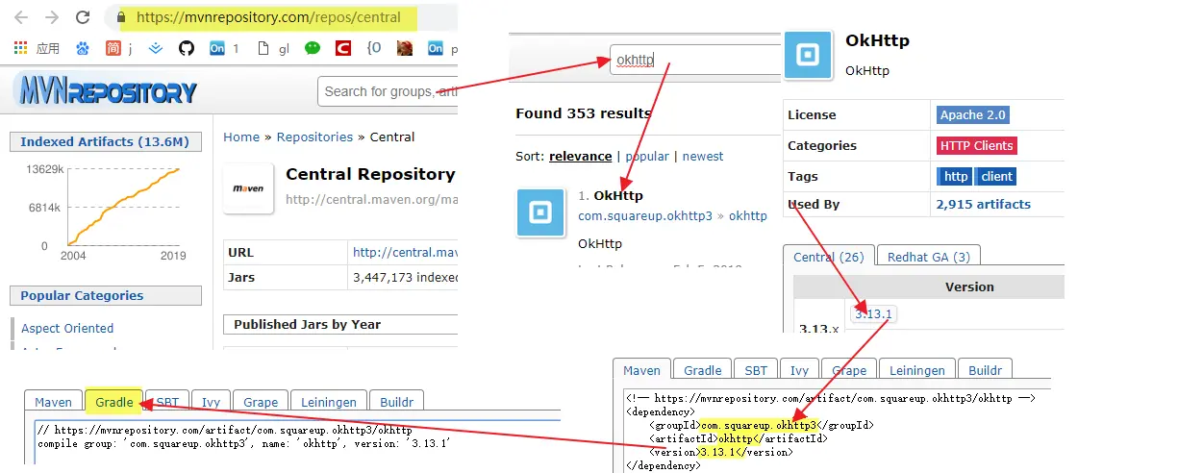Open the OkHttp search result title

pyautogui.click(x=618, y=196)
